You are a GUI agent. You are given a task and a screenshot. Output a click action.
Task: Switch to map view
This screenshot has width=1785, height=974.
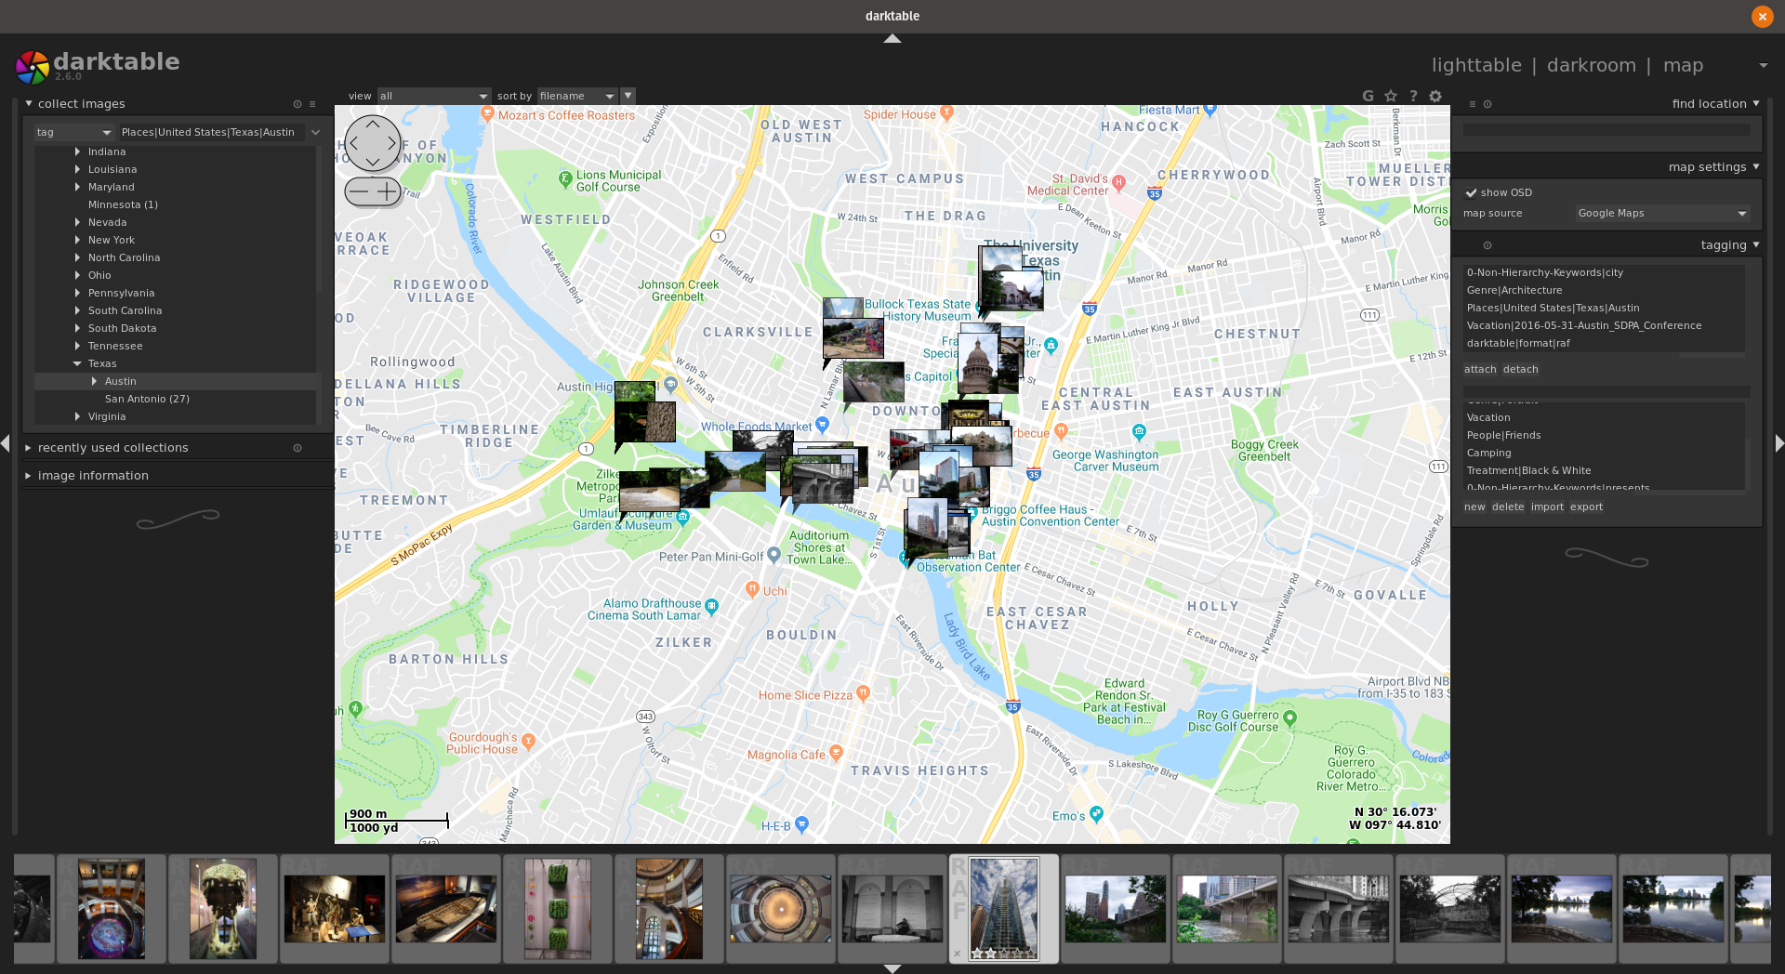[x=1683, y=65]
